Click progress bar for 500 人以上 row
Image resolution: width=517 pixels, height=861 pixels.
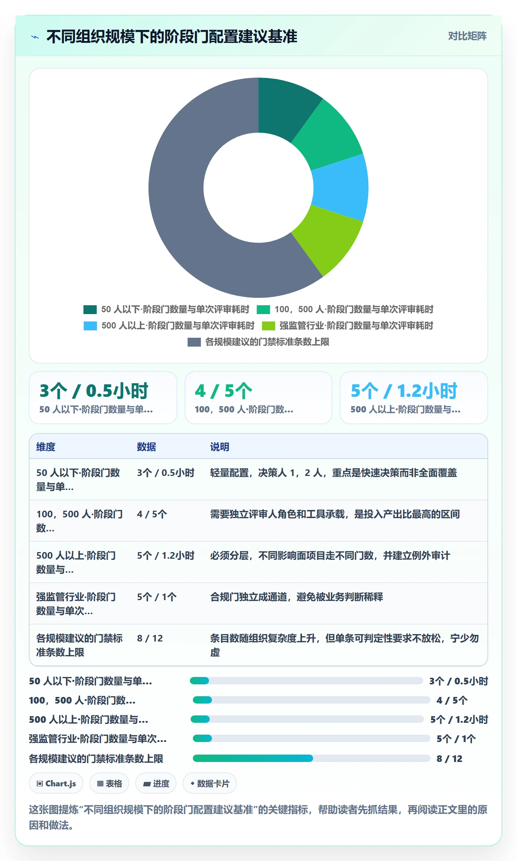(307, 719)
